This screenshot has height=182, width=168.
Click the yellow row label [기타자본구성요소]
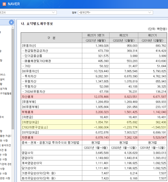pos(35,127)
